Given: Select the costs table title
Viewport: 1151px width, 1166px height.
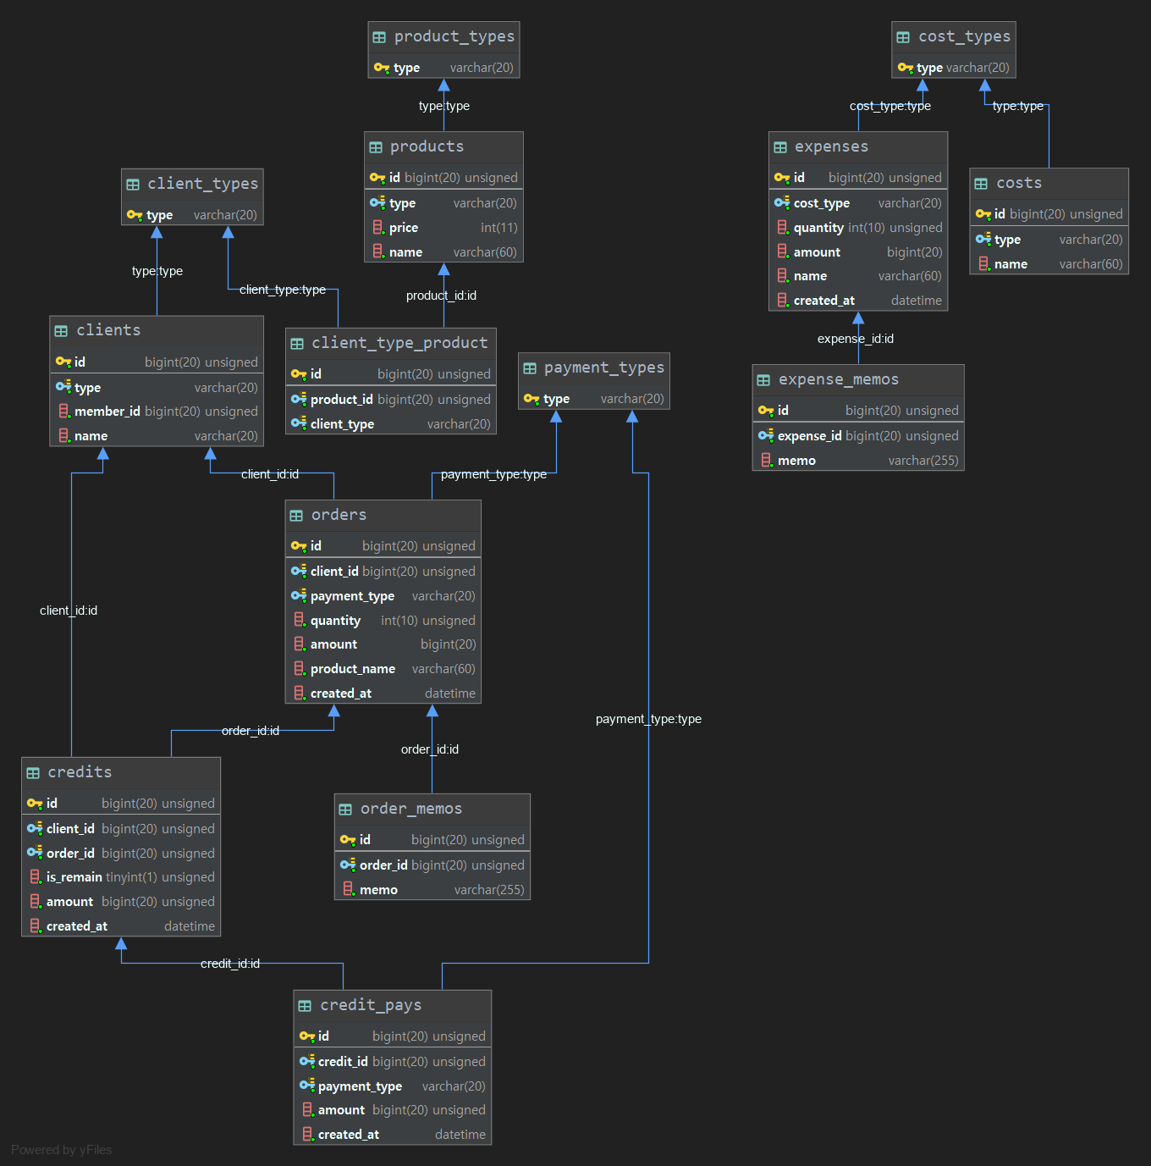Looking at the screenshot, I should 1019,183.
